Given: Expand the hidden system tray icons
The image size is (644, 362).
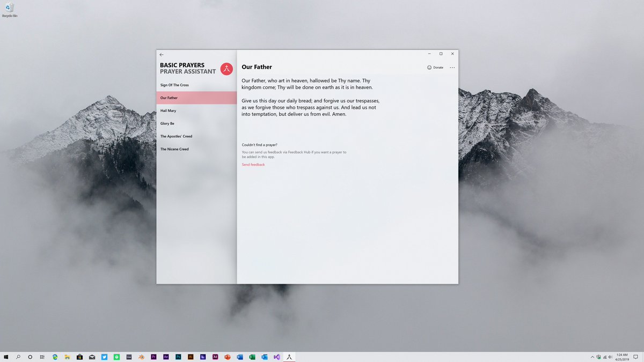Looking at the screenshot, I should click(x=592, y=357).
